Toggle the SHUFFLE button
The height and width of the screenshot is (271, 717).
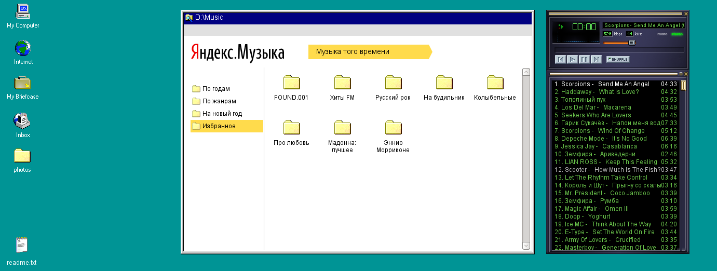(x=618, y=59)
